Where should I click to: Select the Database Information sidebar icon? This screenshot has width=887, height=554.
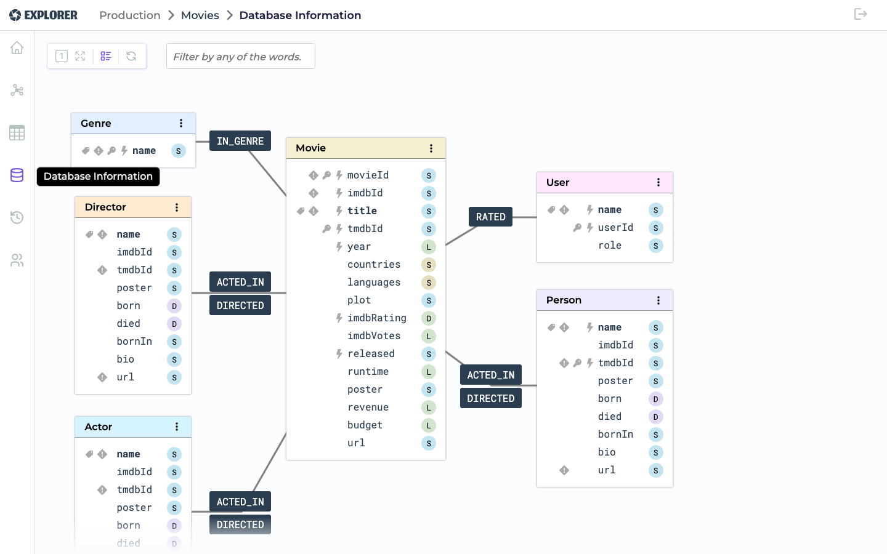coord(17,175)
